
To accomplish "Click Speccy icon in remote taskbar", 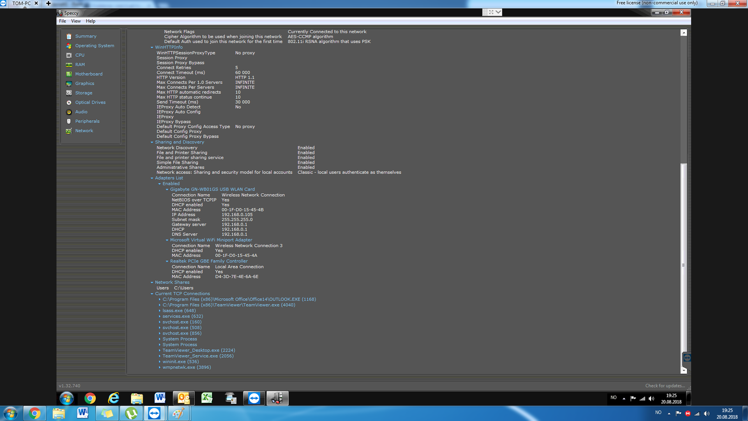I will coord(277,398).
